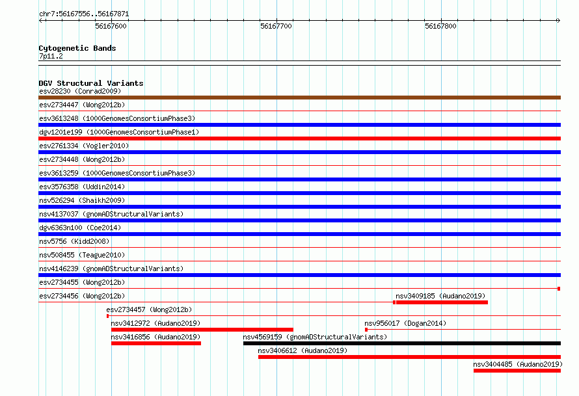
Task: Open nsv3416856 (Audano2019) label
Action: 155,337
